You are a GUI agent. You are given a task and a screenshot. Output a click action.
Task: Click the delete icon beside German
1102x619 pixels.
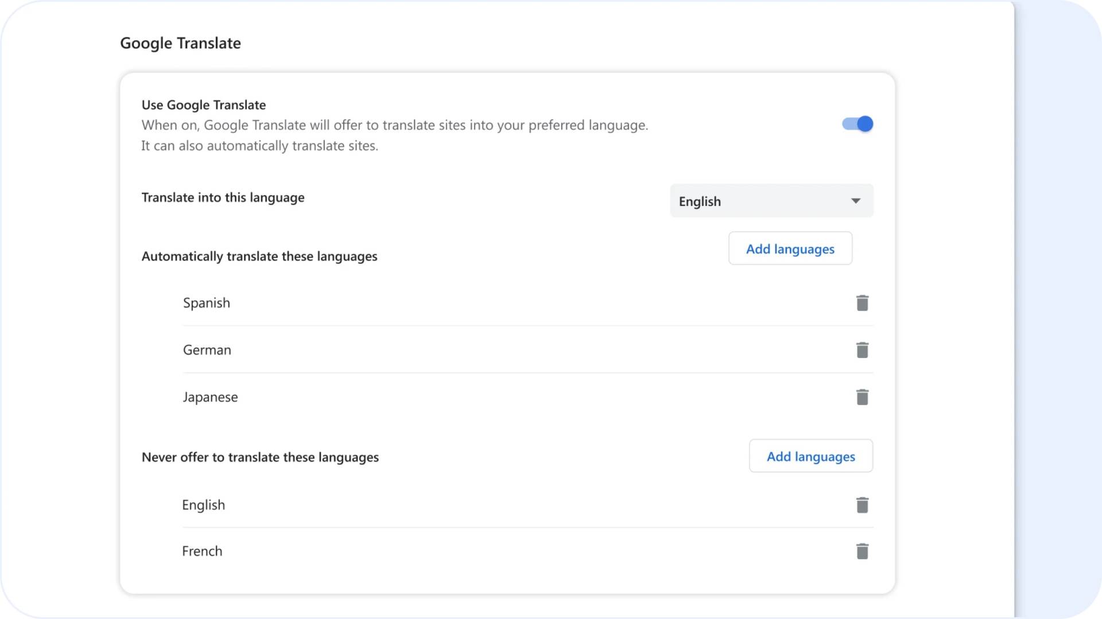tap(863, 349)
